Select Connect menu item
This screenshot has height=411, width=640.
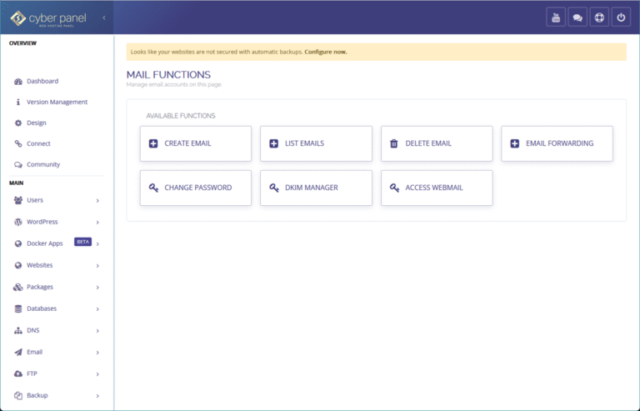[38, 143]
